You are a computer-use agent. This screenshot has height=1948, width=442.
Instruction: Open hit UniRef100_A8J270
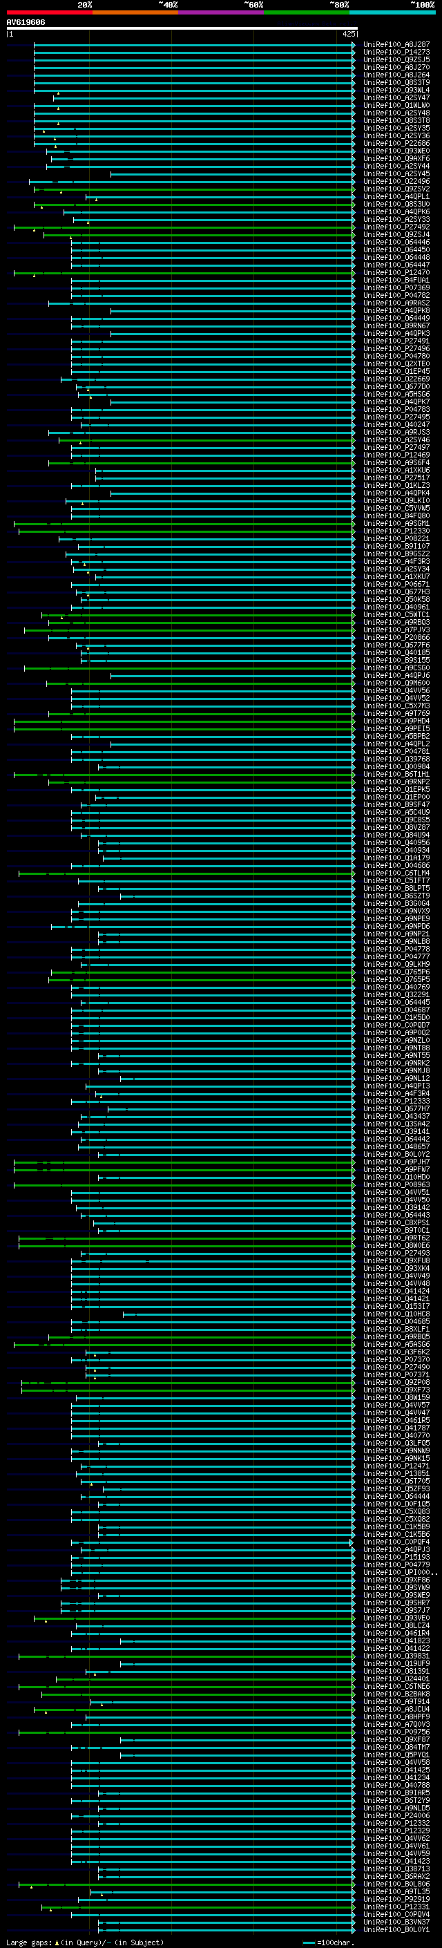point(396,67)
